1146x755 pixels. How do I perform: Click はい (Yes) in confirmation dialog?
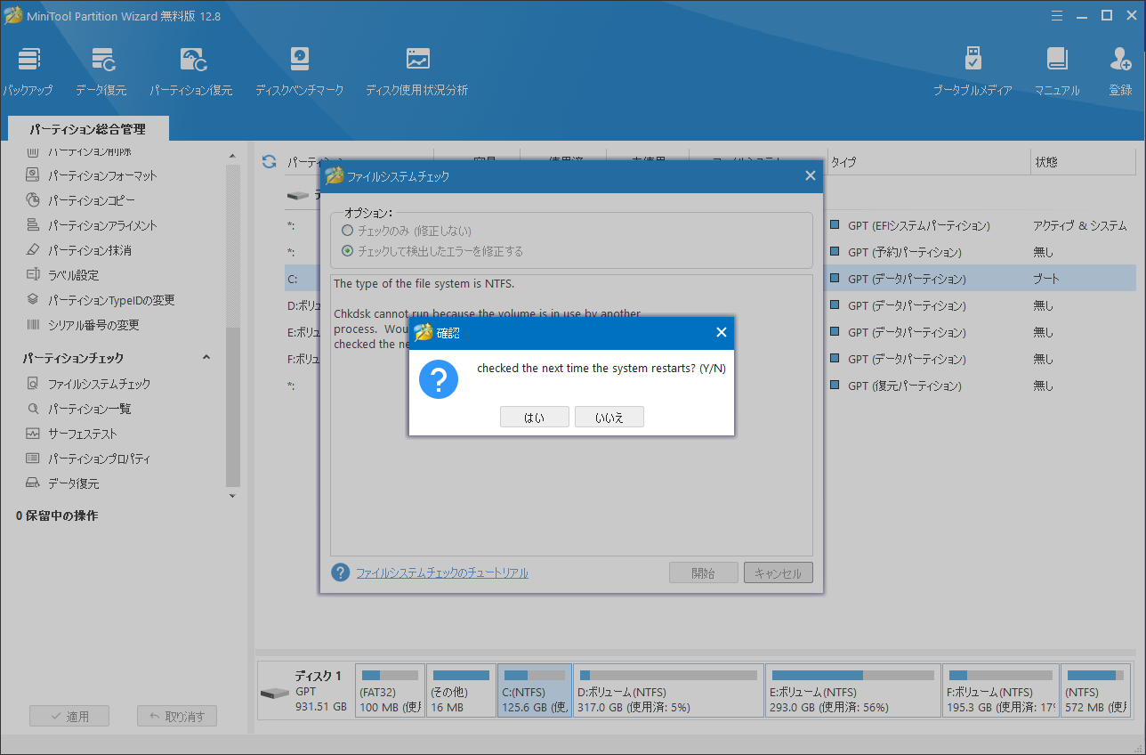coord(535,417)
